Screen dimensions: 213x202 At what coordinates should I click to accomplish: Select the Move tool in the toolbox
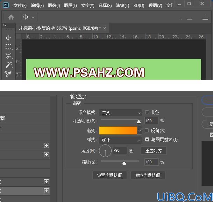coord(8,38)
